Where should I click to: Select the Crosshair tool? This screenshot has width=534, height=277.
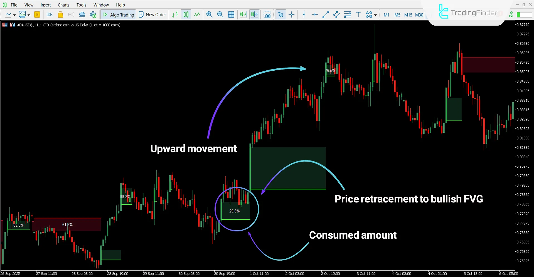click(x=292, y=15)
